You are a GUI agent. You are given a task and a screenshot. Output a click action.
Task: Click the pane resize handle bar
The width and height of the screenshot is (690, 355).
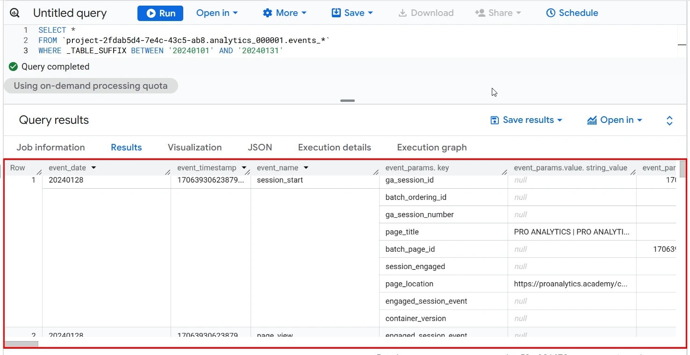click(x=347, y=100)
